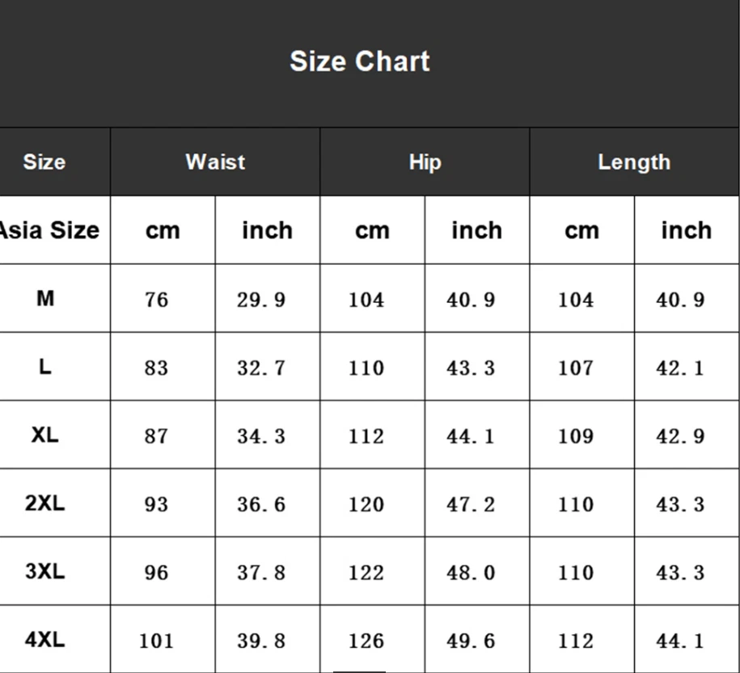Click the Asia Size header cell
740x673 pixels.
point(50,230)
